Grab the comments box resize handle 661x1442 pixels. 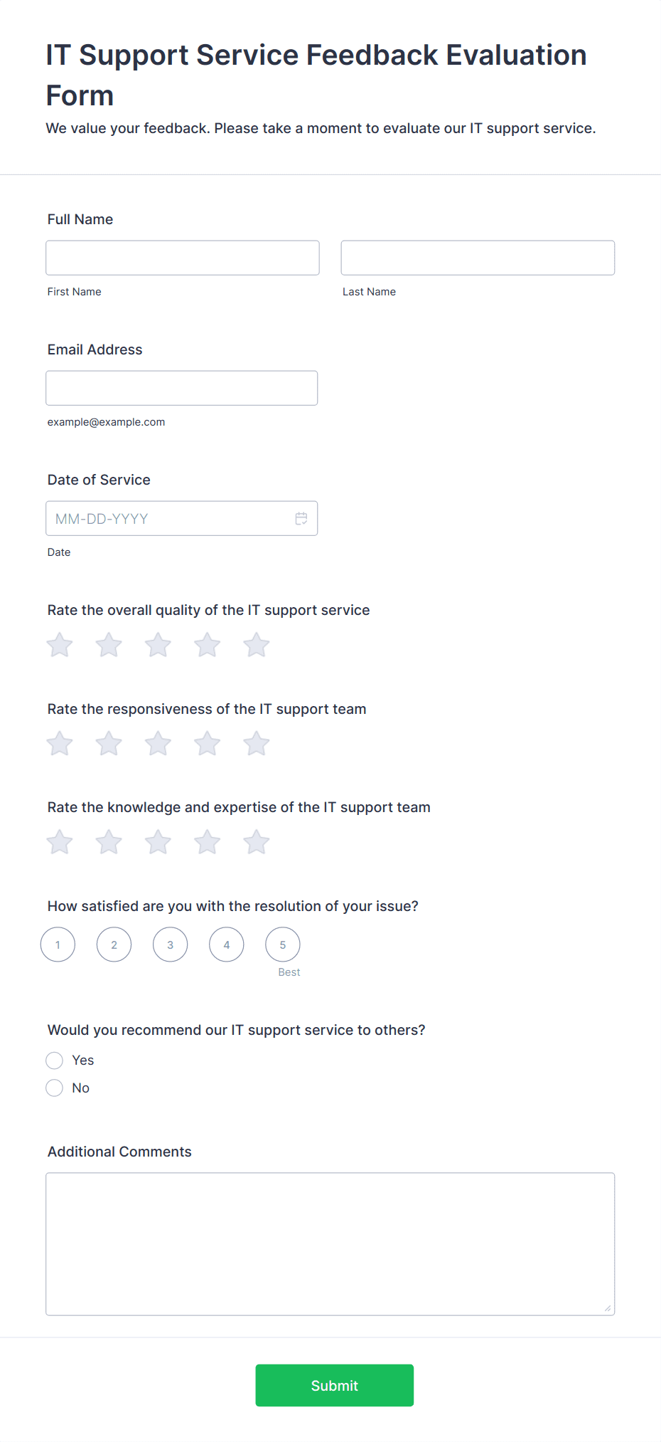point(608,1308)
